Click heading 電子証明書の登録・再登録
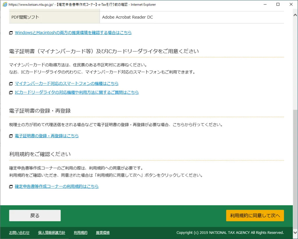This screenshot has height=239, width=298. (40, 111)
